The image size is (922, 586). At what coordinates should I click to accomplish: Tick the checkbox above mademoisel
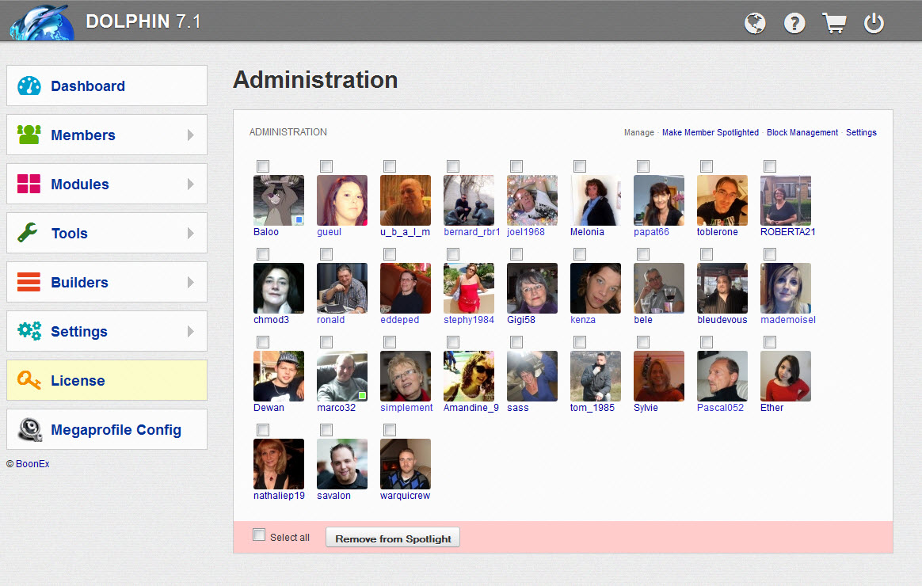tap(770, 254)
